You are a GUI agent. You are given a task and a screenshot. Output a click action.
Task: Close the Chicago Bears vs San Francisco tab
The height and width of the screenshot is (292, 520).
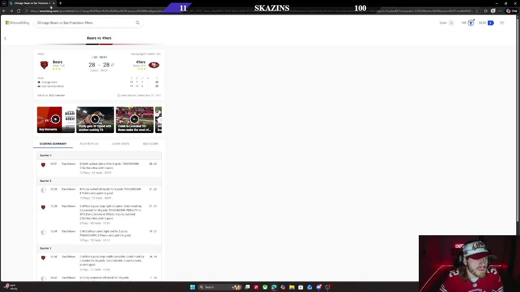tap(54, 3)
